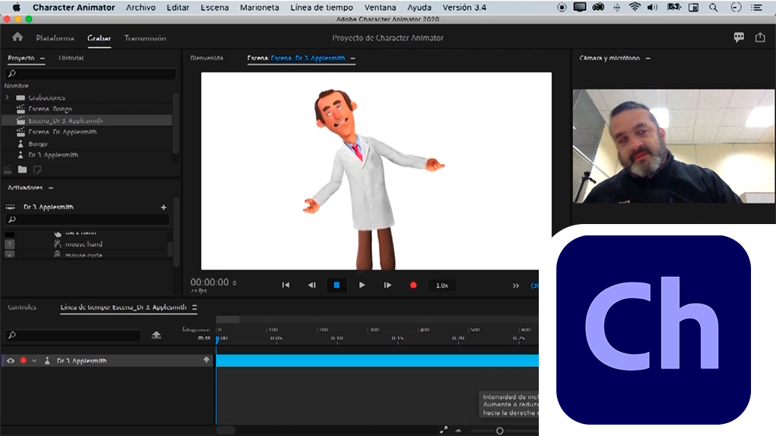Open the 1.0x playback speed dropdown

[441, 285]
